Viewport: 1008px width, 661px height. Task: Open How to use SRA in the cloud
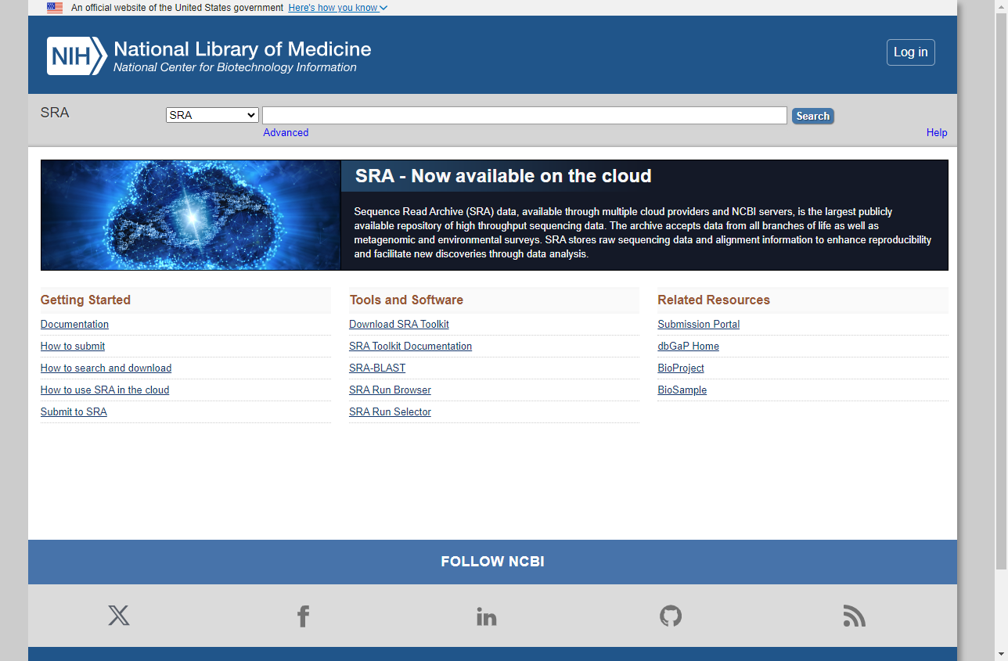click(105, 390)
